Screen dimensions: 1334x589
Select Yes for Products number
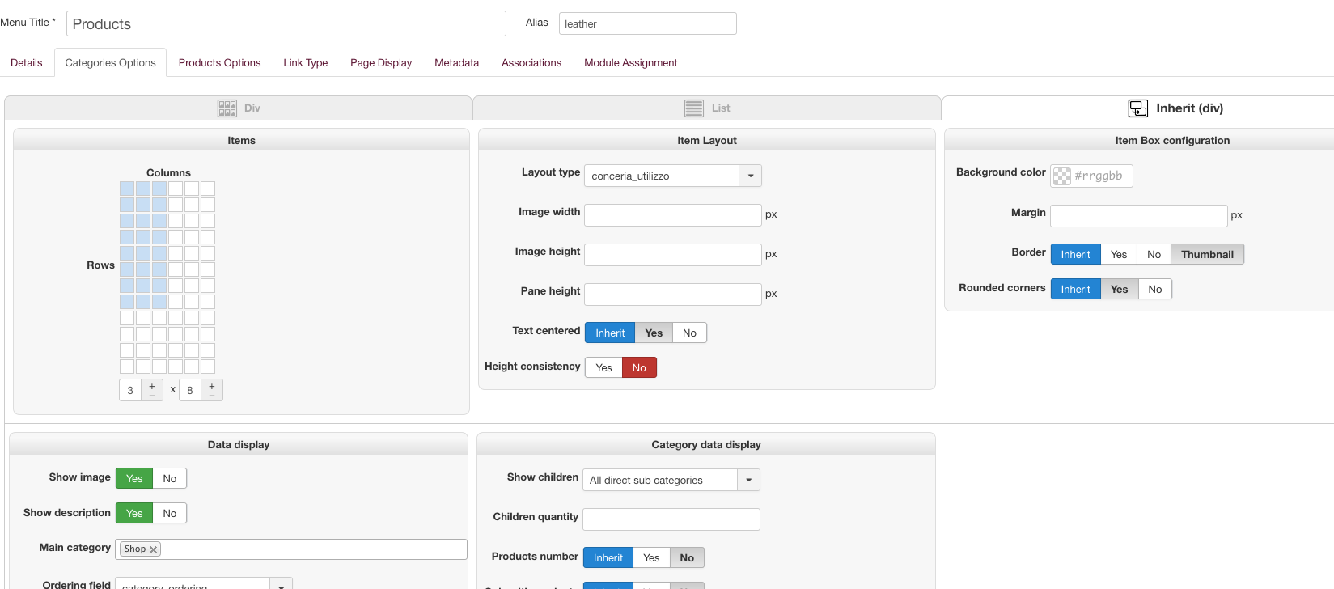pos(651,558)
